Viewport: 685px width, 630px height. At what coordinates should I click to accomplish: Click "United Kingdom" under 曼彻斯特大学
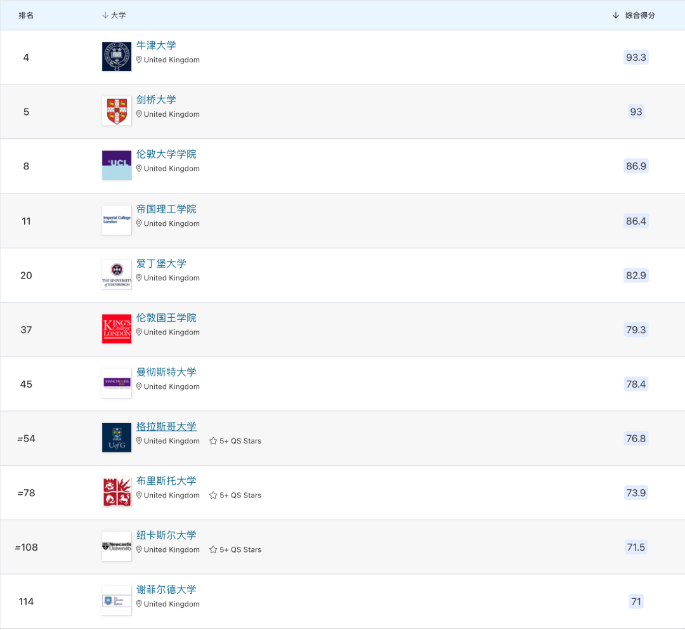pyautogui.click(x=172, y=386)
